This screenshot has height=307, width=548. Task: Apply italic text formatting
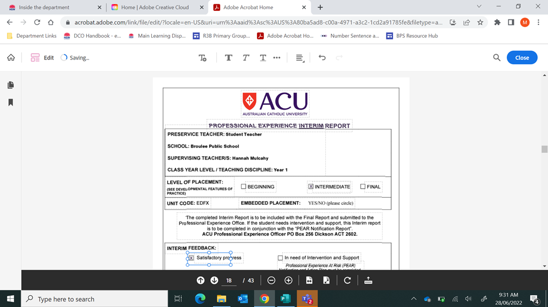tap(246, 58)
